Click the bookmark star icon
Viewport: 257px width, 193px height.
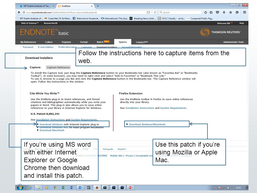[x=206, y=12]
